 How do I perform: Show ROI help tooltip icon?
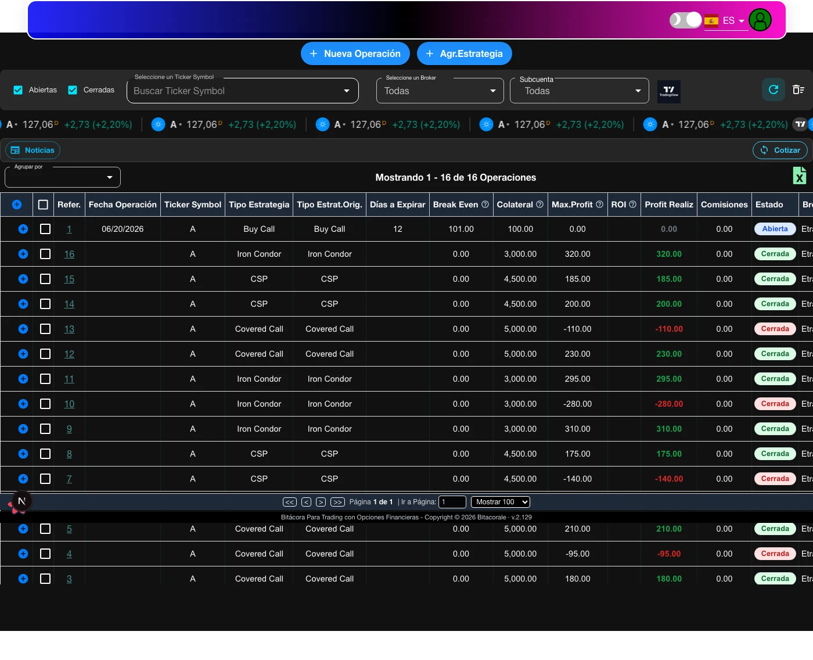(x=632, y=205)
